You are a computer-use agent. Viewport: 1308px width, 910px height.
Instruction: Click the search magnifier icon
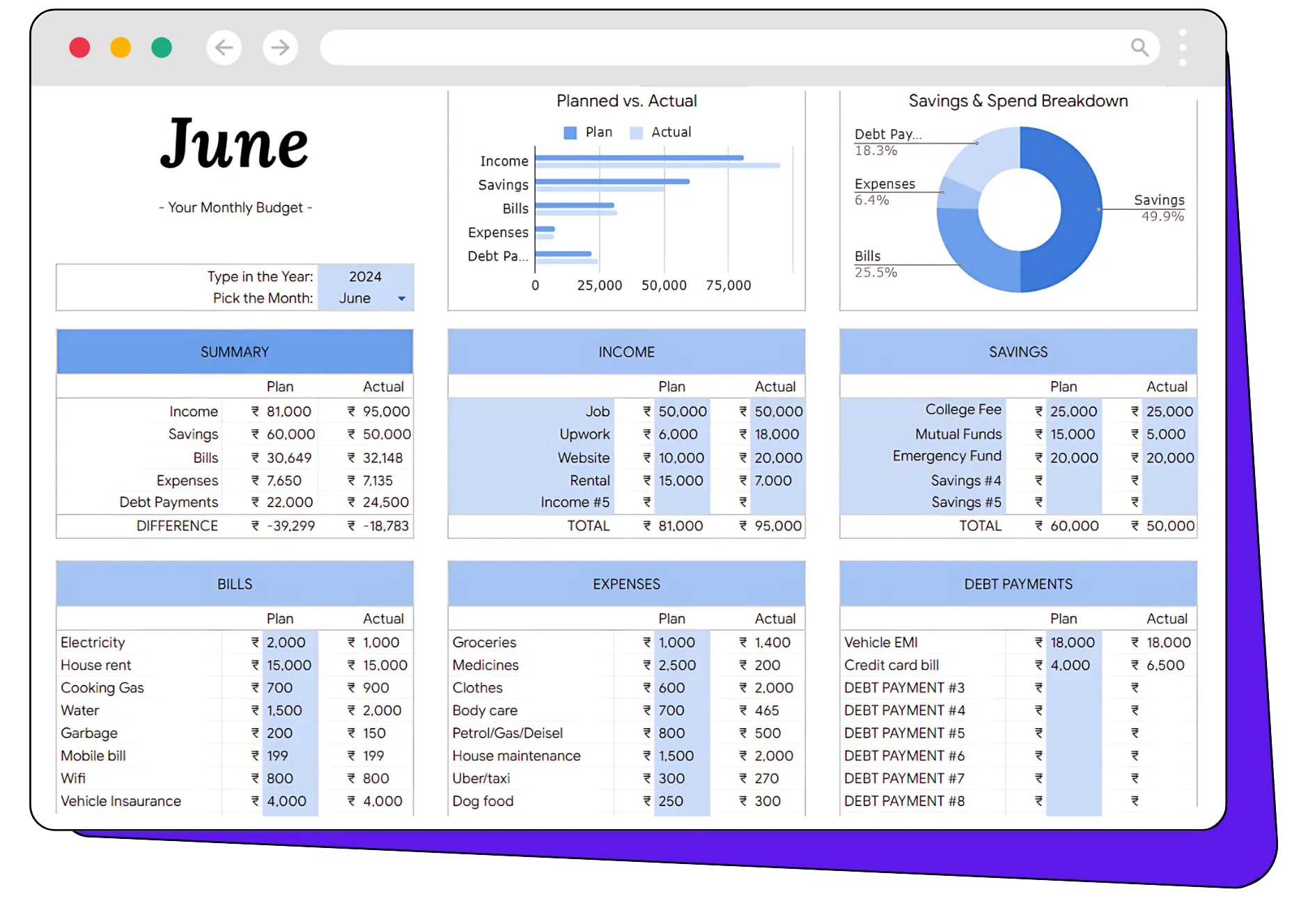pyautogui.click(x=1139, y=47)
